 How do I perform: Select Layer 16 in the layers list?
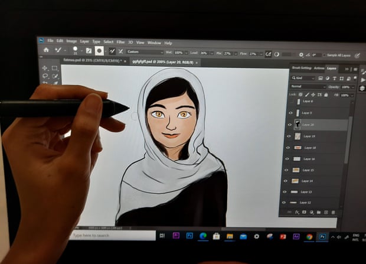[x=309, y=159]
